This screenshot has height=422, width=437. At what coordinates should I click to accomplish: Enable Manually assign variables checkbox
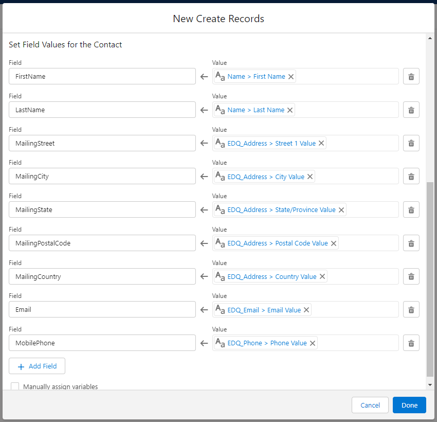pyautogui.click(x=15, y=386)
